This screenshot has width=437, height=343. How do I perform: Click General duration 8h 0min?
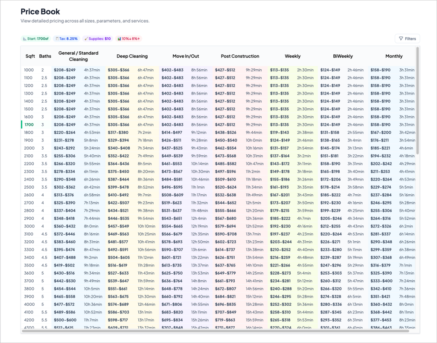(91, 226)
